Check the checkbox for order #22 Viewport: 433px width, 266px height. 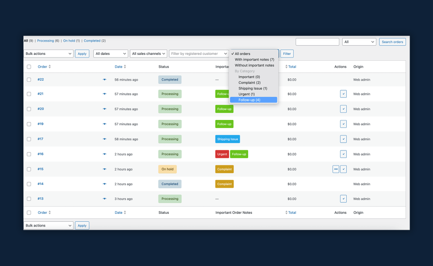pyautogui.click(x=29, y=79)
